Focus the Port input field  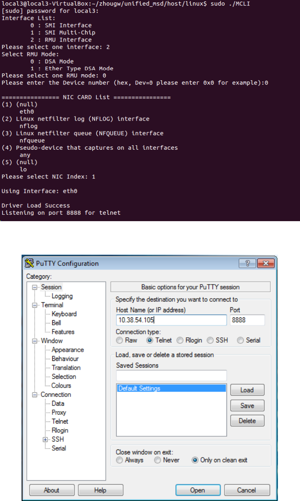247,320
